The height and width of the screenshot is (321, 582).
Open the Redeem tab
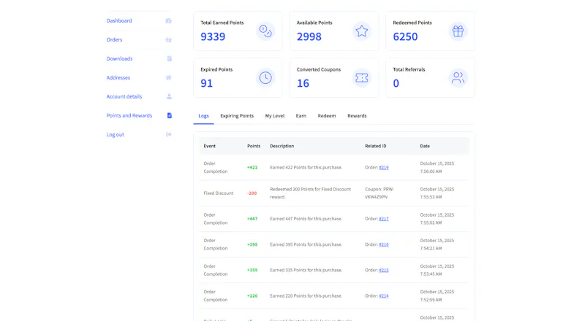pyautogui.click(x=327, y=116)
